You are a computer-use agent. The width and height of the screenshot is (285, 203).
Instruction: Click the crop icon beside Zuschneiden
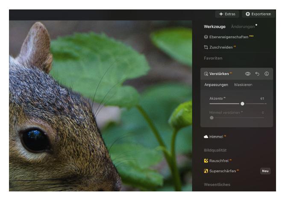click(206, 48)
